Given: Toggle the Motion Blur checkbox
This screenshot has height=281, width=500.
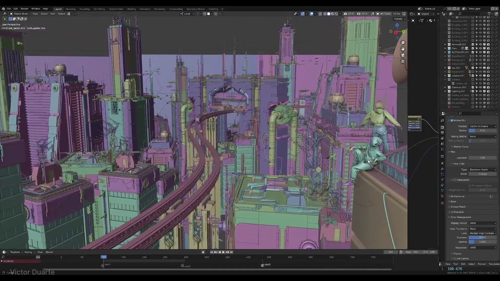Looking at the screenshot, I should tap(452, 120).
